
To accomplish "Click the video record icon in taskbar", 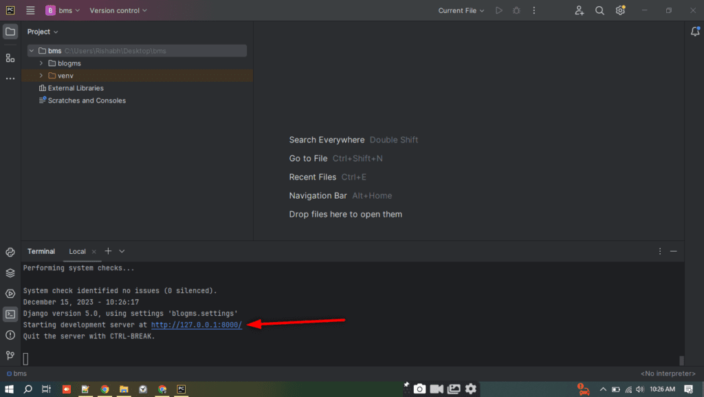I will pyautogui.click(x=437, y=389).
